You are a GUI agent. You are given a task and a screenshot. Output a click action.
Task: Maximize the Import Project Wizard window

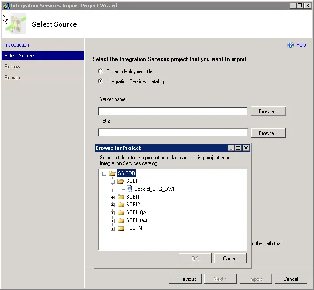[x=300, y=6]
